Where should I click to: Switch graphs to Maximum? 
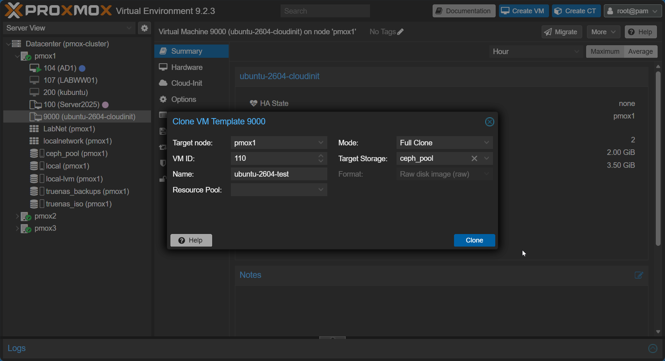pos(605,52)
